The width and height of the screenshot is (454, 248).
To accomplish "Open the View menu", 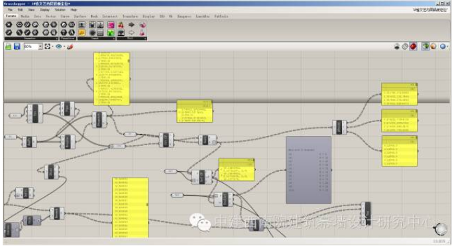I will click(31, 10).
